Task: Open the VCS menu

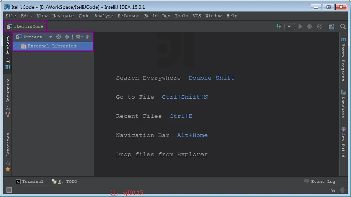Action: coord(197,16)
